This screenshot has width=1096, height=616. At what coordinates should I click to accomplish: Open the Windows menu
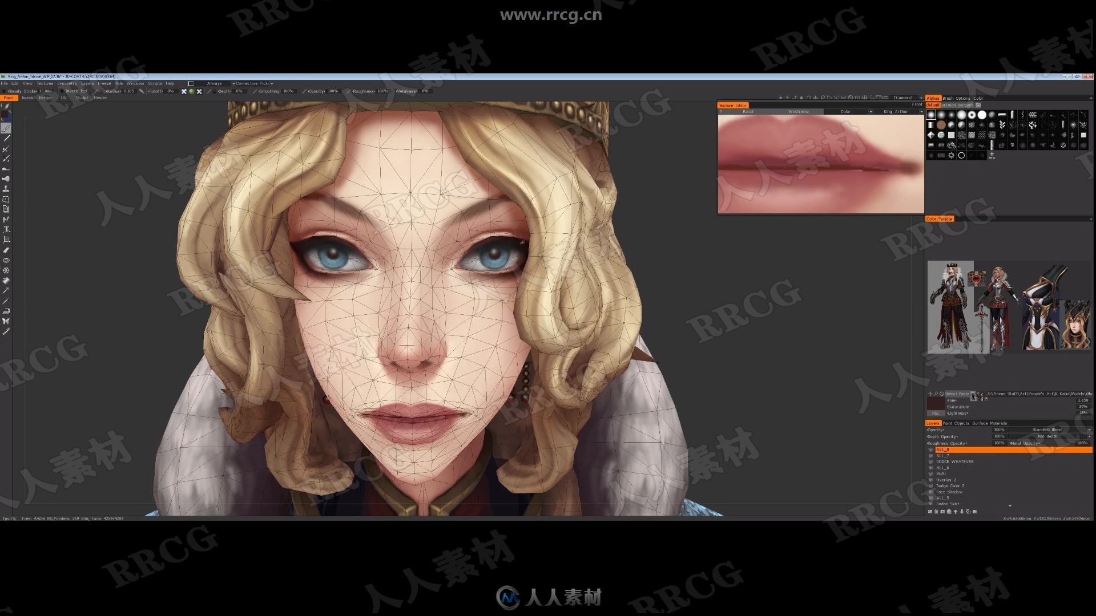coord(135,83)
